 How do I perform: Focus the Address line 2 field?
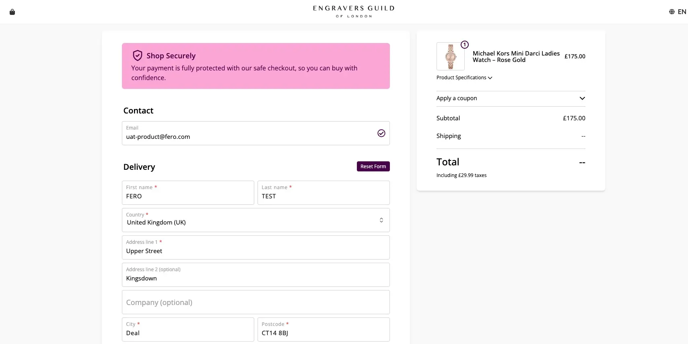point(255,275)
